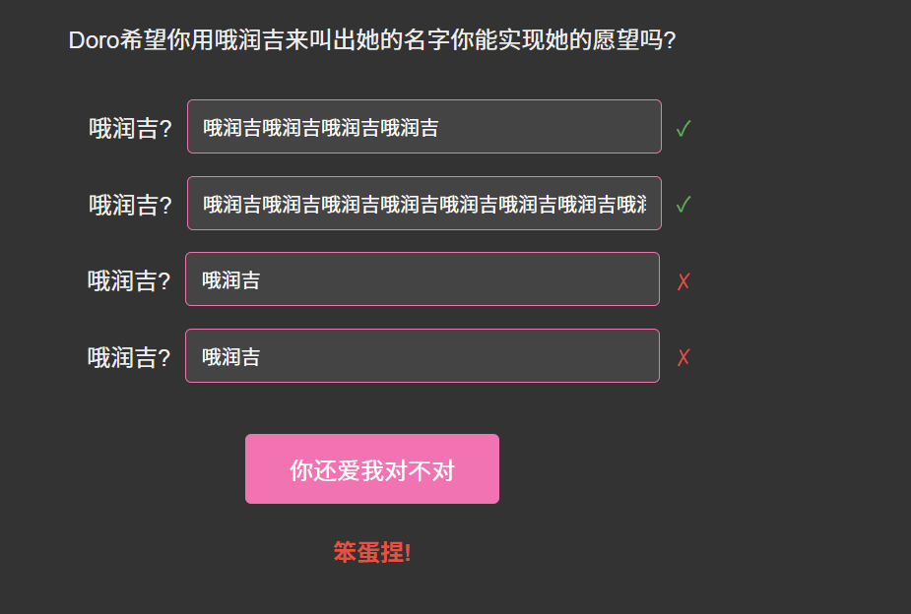Click the red cross beside the third input

click(x=683, y=281)
